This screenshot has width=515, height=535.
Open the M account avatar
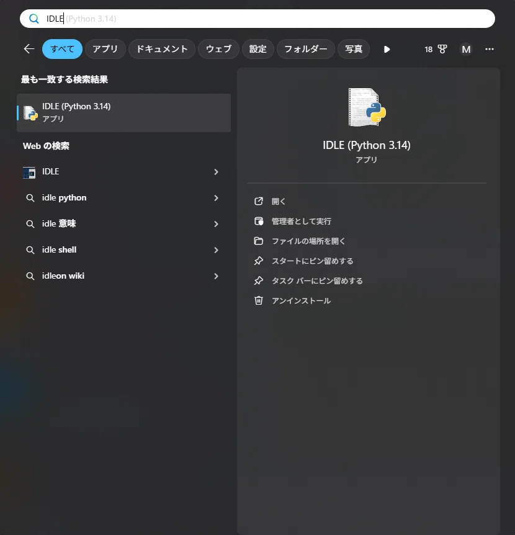click(x=466, y=50)
